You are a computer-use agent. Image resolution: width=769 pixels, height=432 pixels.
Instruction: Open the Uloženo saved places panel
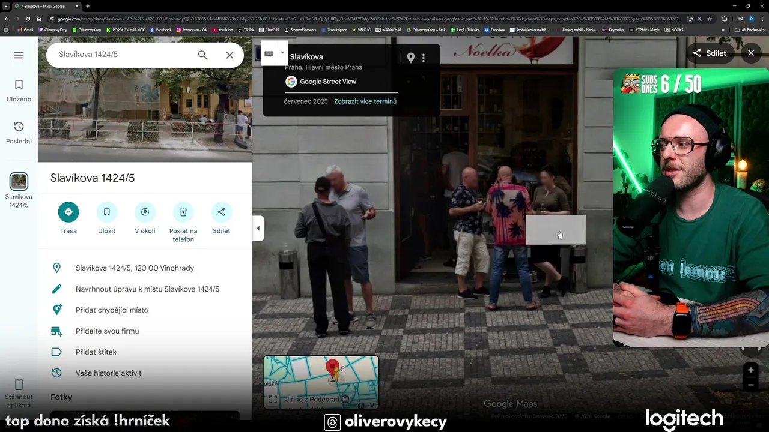[19, 91]
